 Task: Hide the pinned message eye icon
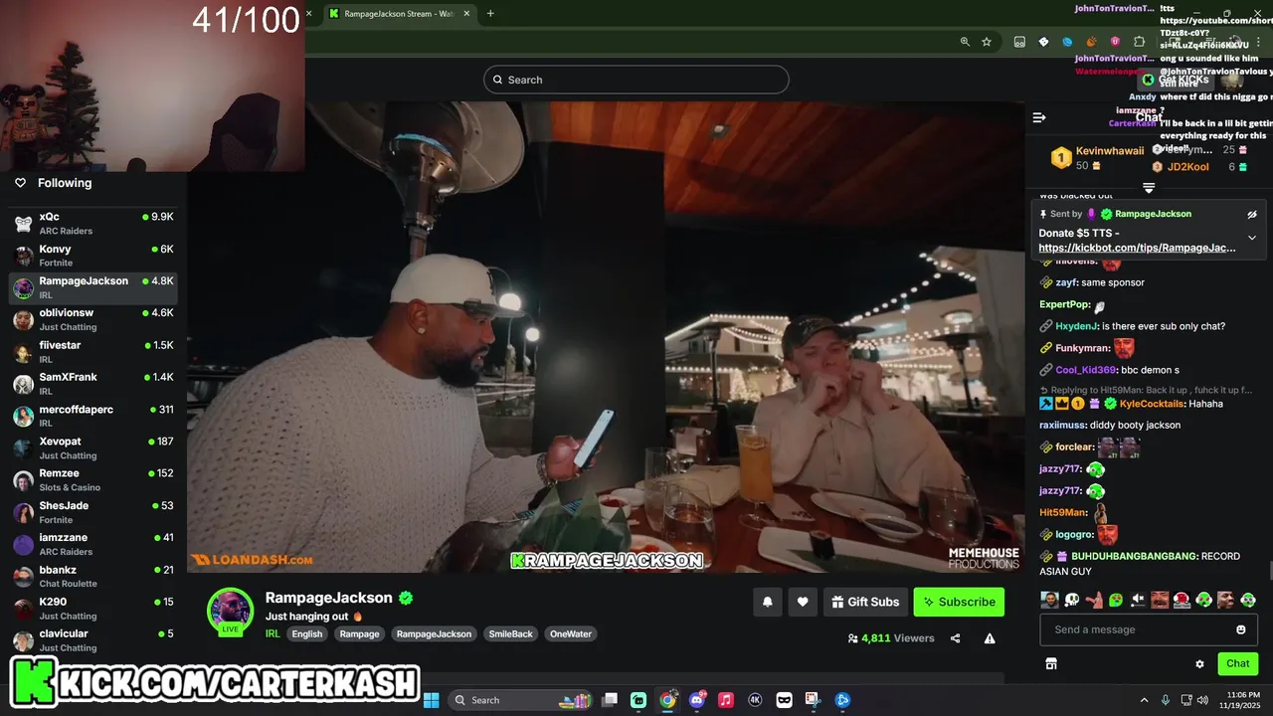[1252, 214]
